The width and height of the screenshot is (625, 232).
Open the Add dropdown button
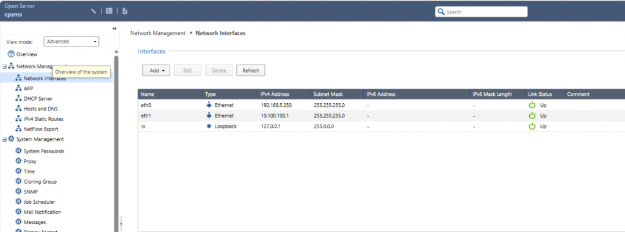(156, 71)
